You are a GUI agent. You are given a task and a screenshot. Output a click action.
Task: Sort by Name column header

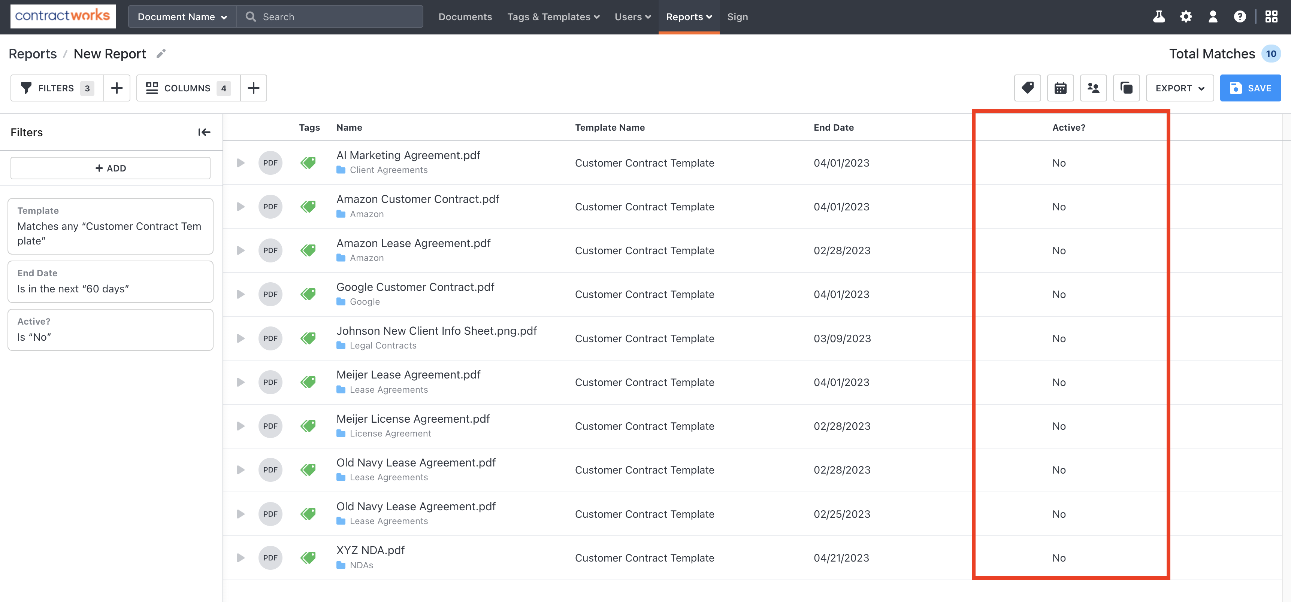pos(349,127)
